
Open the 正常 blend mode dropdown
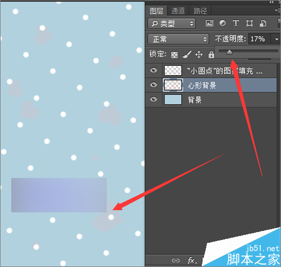(x=178, y=39)
